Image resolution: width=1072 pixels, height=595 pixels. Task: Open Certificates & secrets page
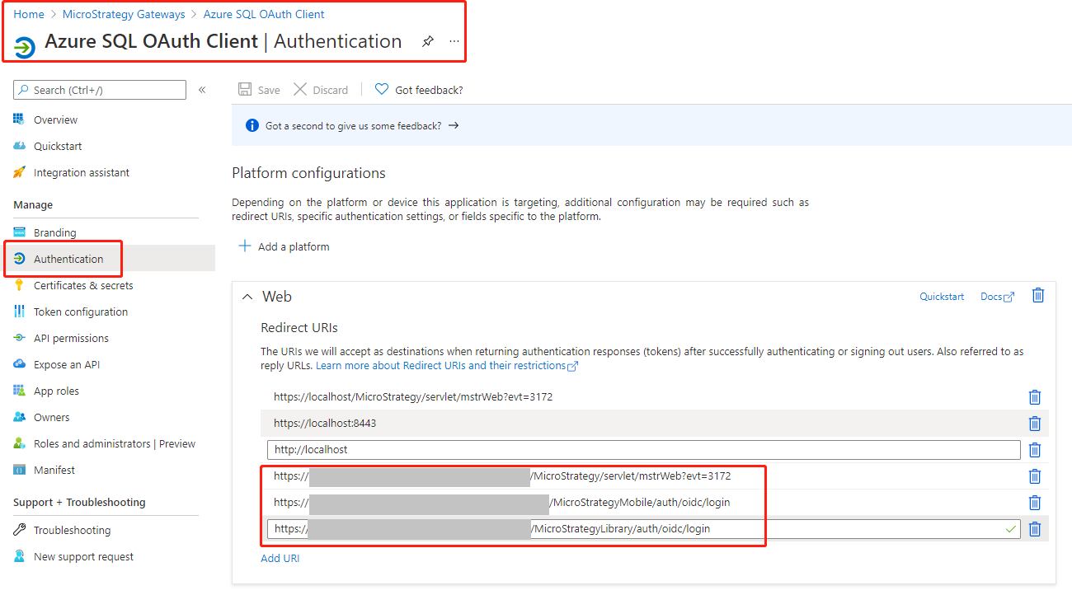82,285
